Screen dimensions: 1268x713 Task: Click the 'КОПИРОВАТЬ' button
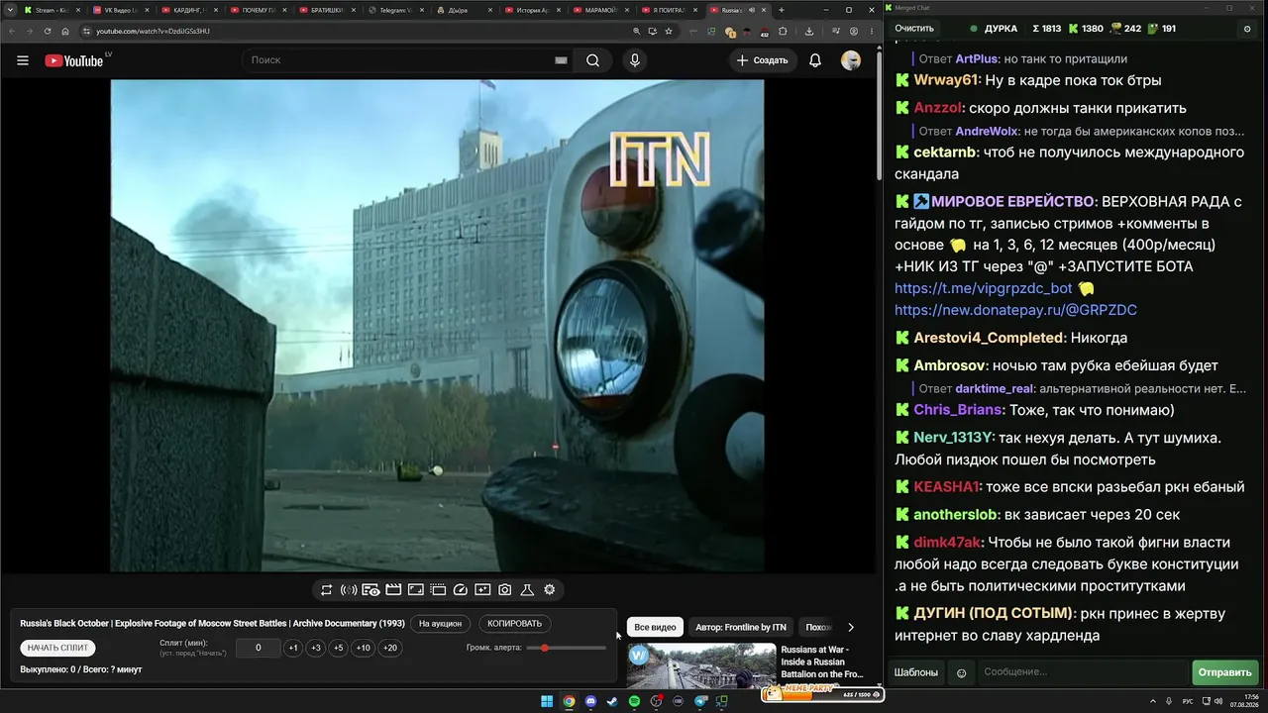[x=515, y=624]
